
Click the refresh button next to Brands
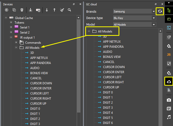point(160,11)
